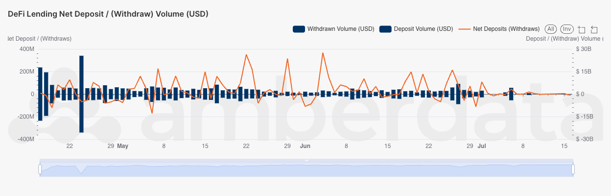
Task: Click the 200M left axis label
Action: click(26, 72)
